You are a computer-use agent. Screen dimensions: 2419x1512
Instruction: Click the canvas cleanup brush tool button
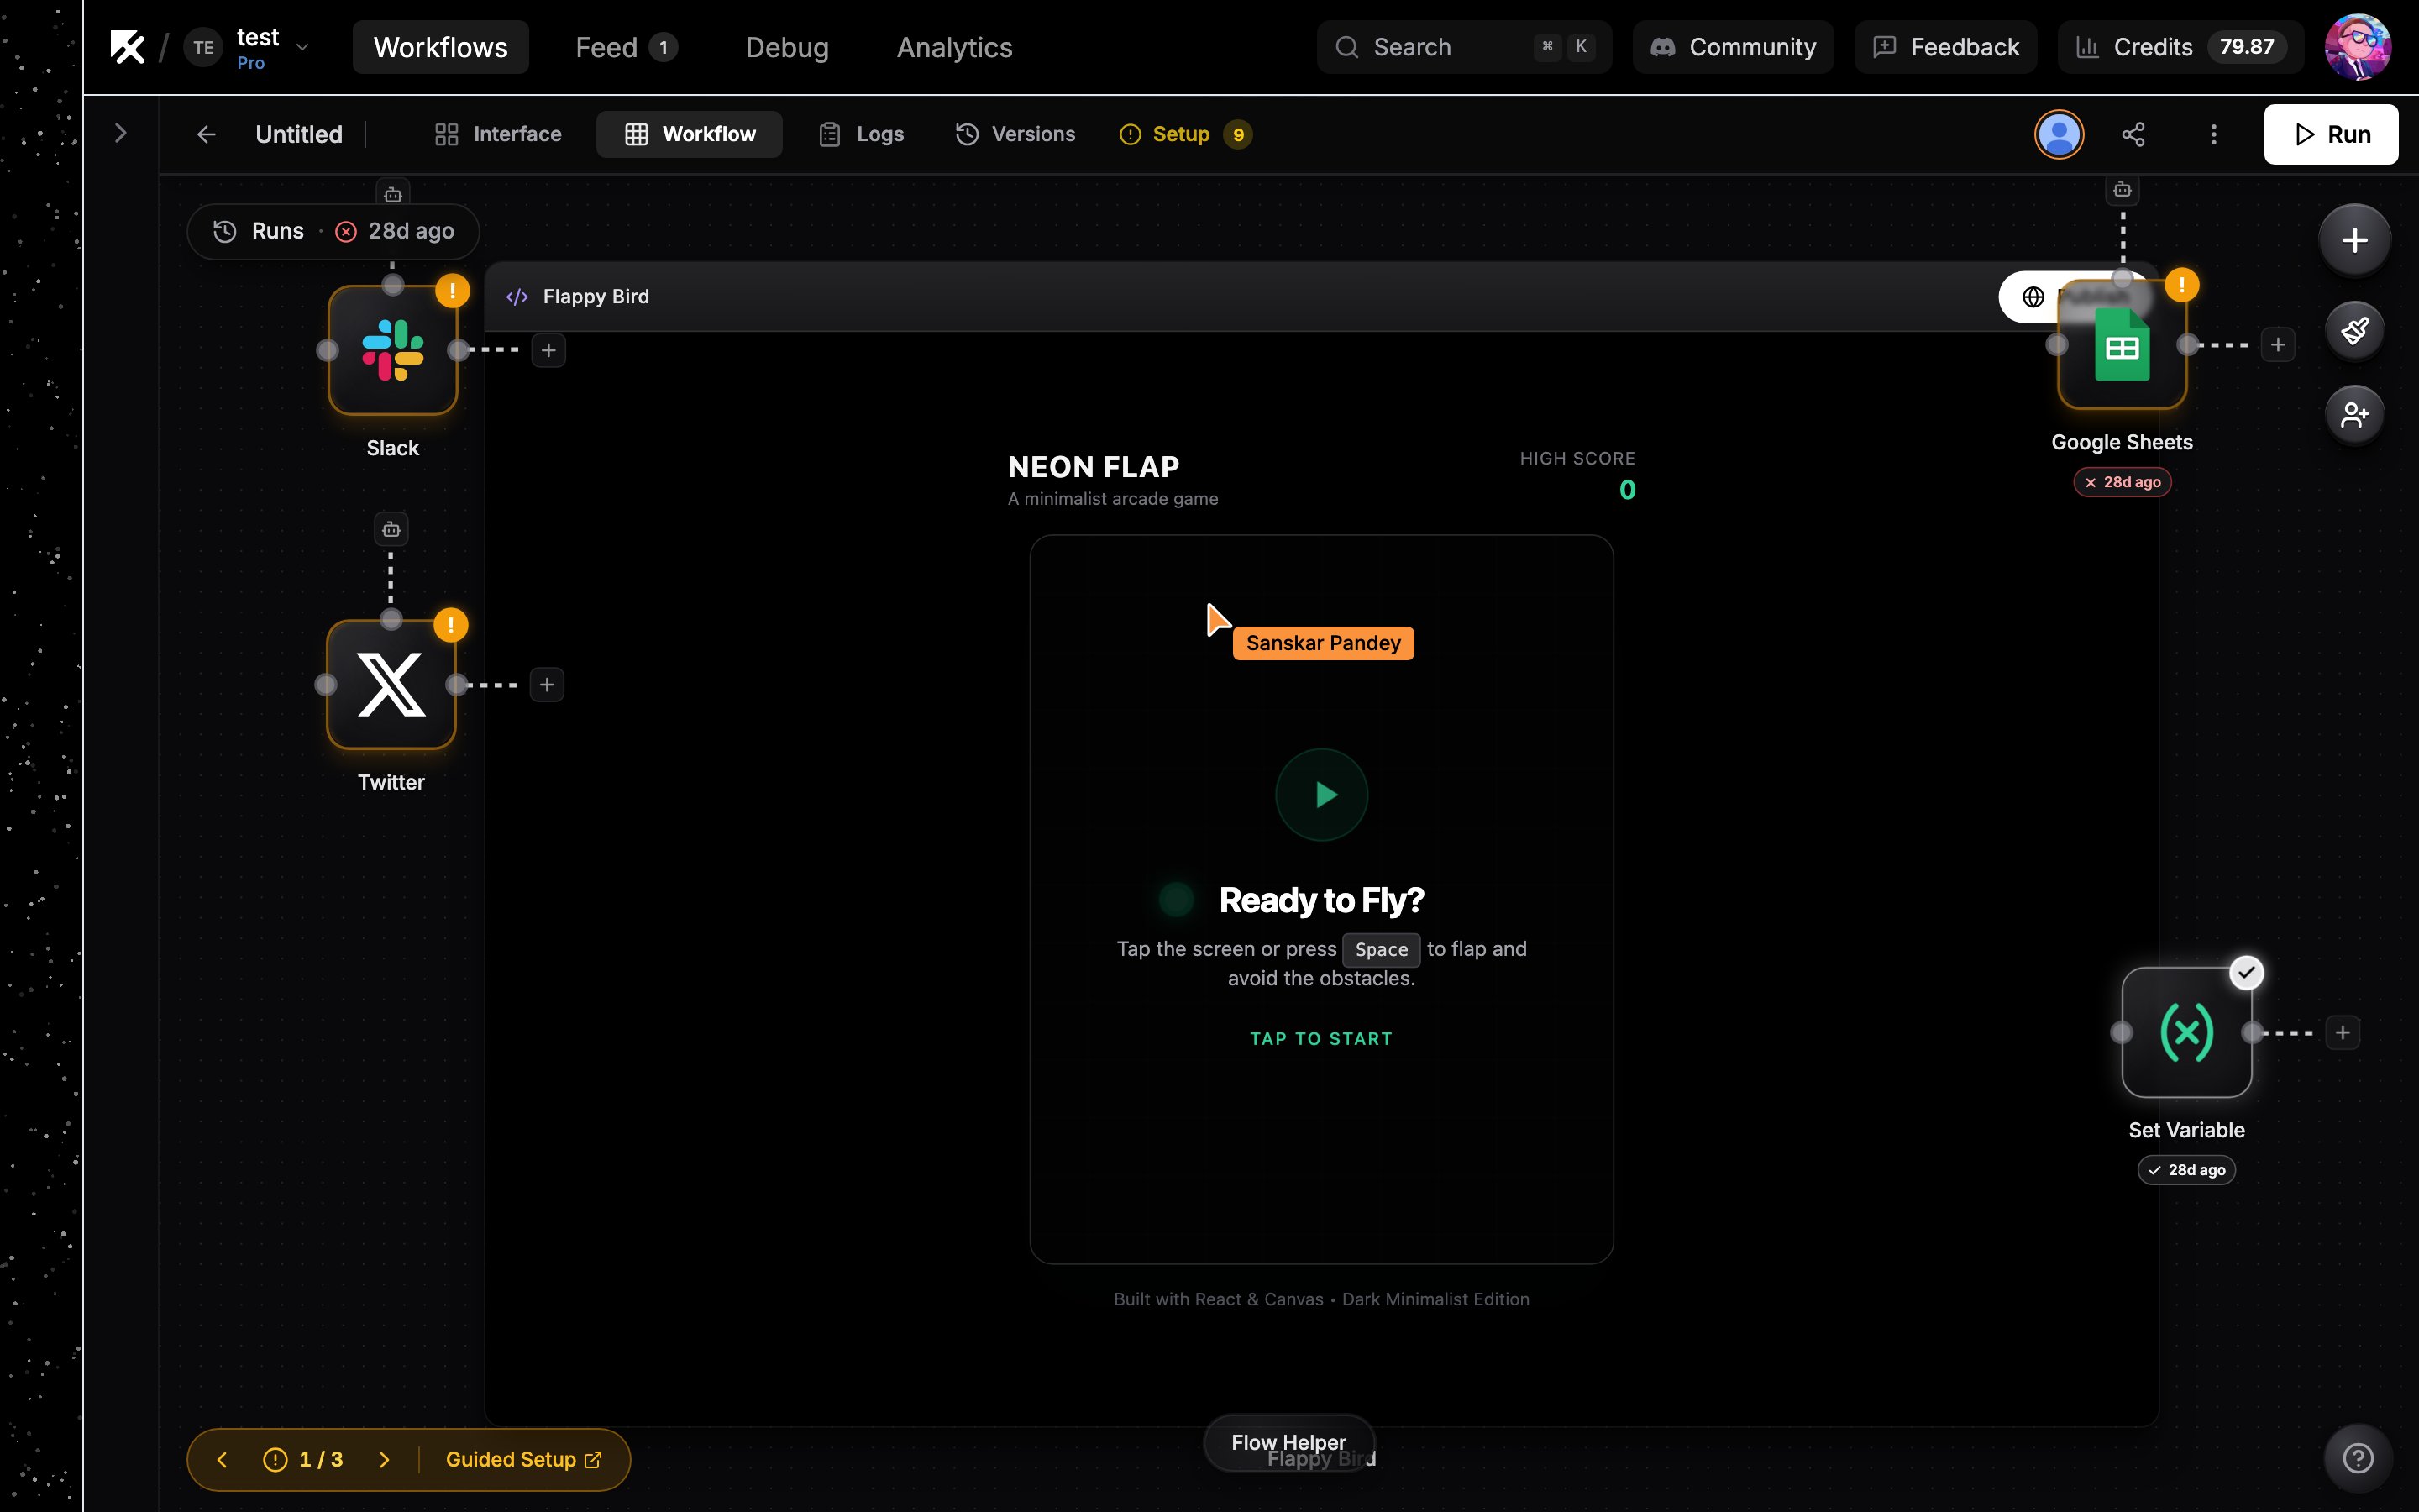click(x=2355, y=330)
